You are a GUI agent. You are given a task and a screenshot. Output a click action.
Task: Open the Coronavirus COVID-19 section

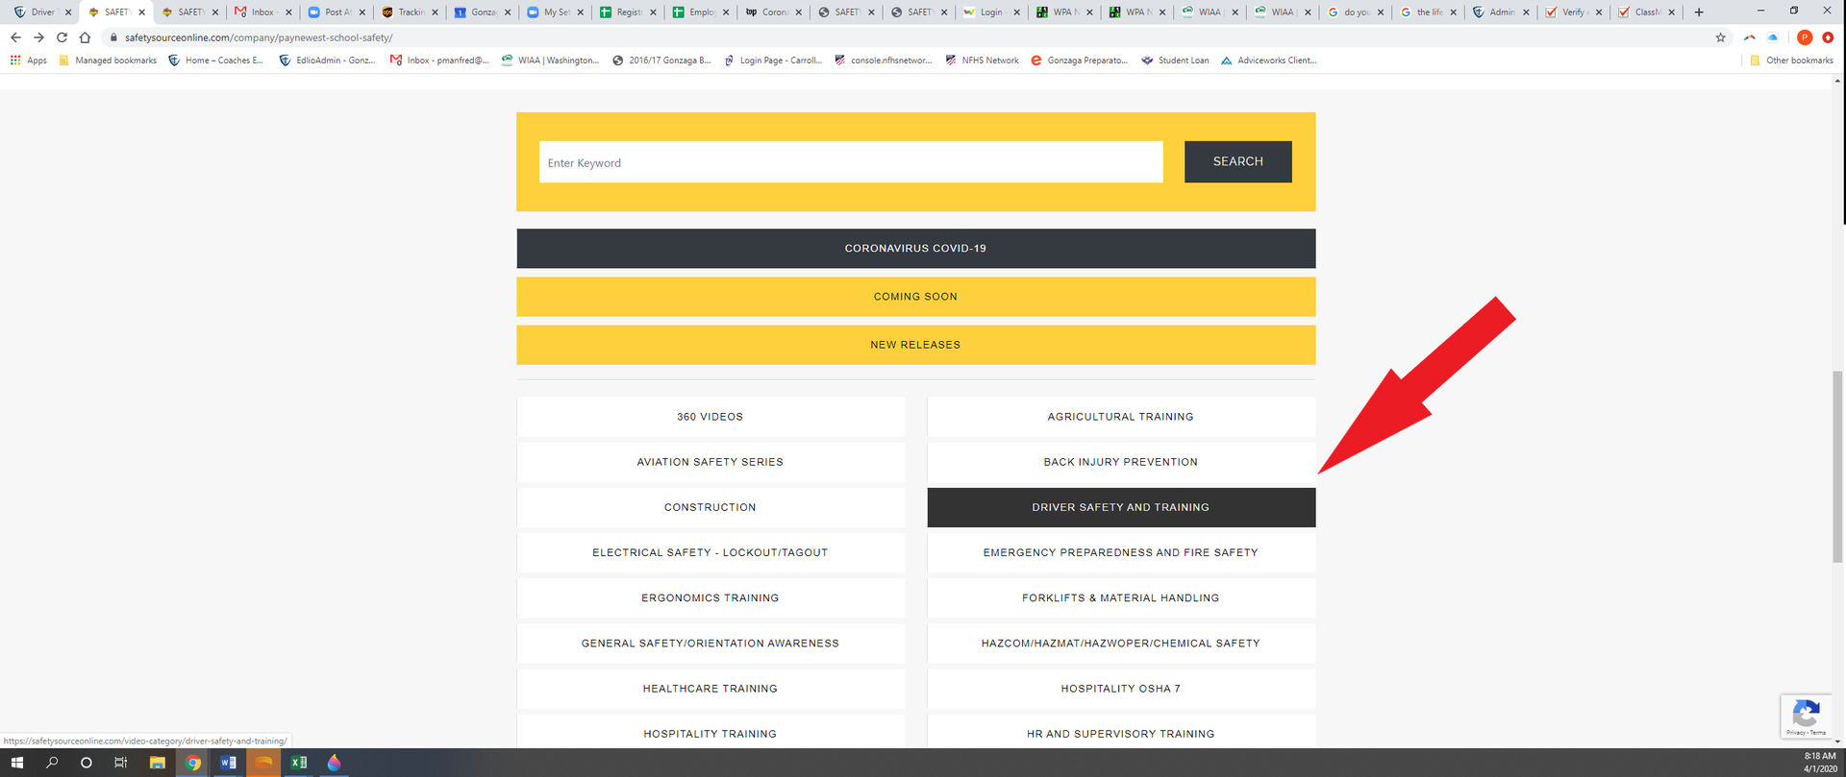click(x=915, y=248)
